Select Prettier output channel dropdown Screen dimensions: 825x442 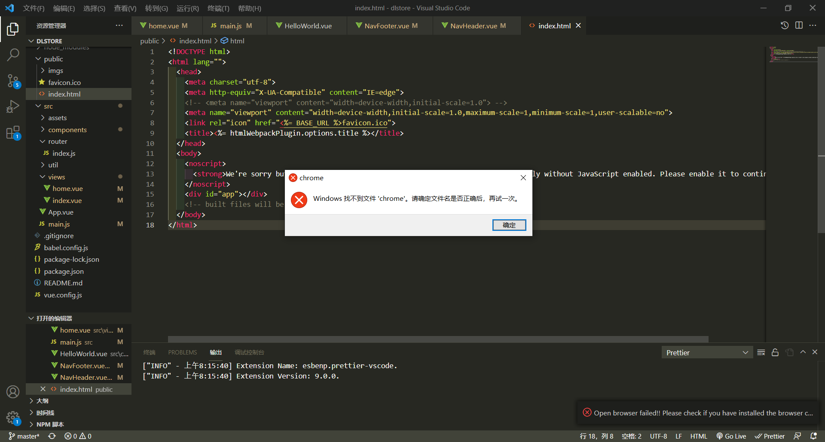click(x=707, y=352)
